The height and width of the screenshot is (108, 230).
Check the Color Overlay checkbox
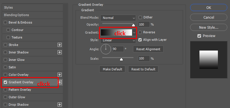[5, 75]
